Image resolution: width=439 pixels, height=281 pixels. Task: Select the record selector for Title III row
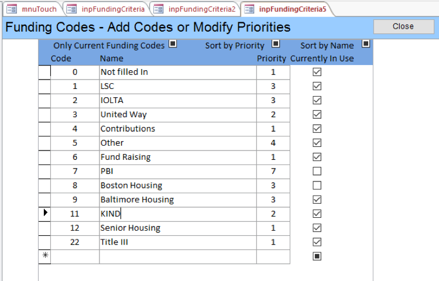click(x=44, y=242)
